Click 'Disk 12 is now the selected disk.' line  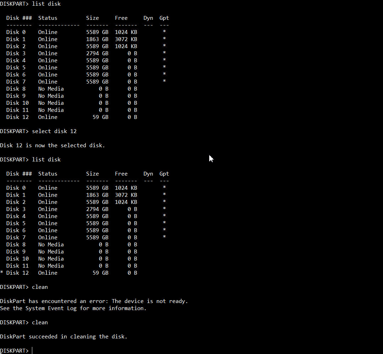(52, 145)
